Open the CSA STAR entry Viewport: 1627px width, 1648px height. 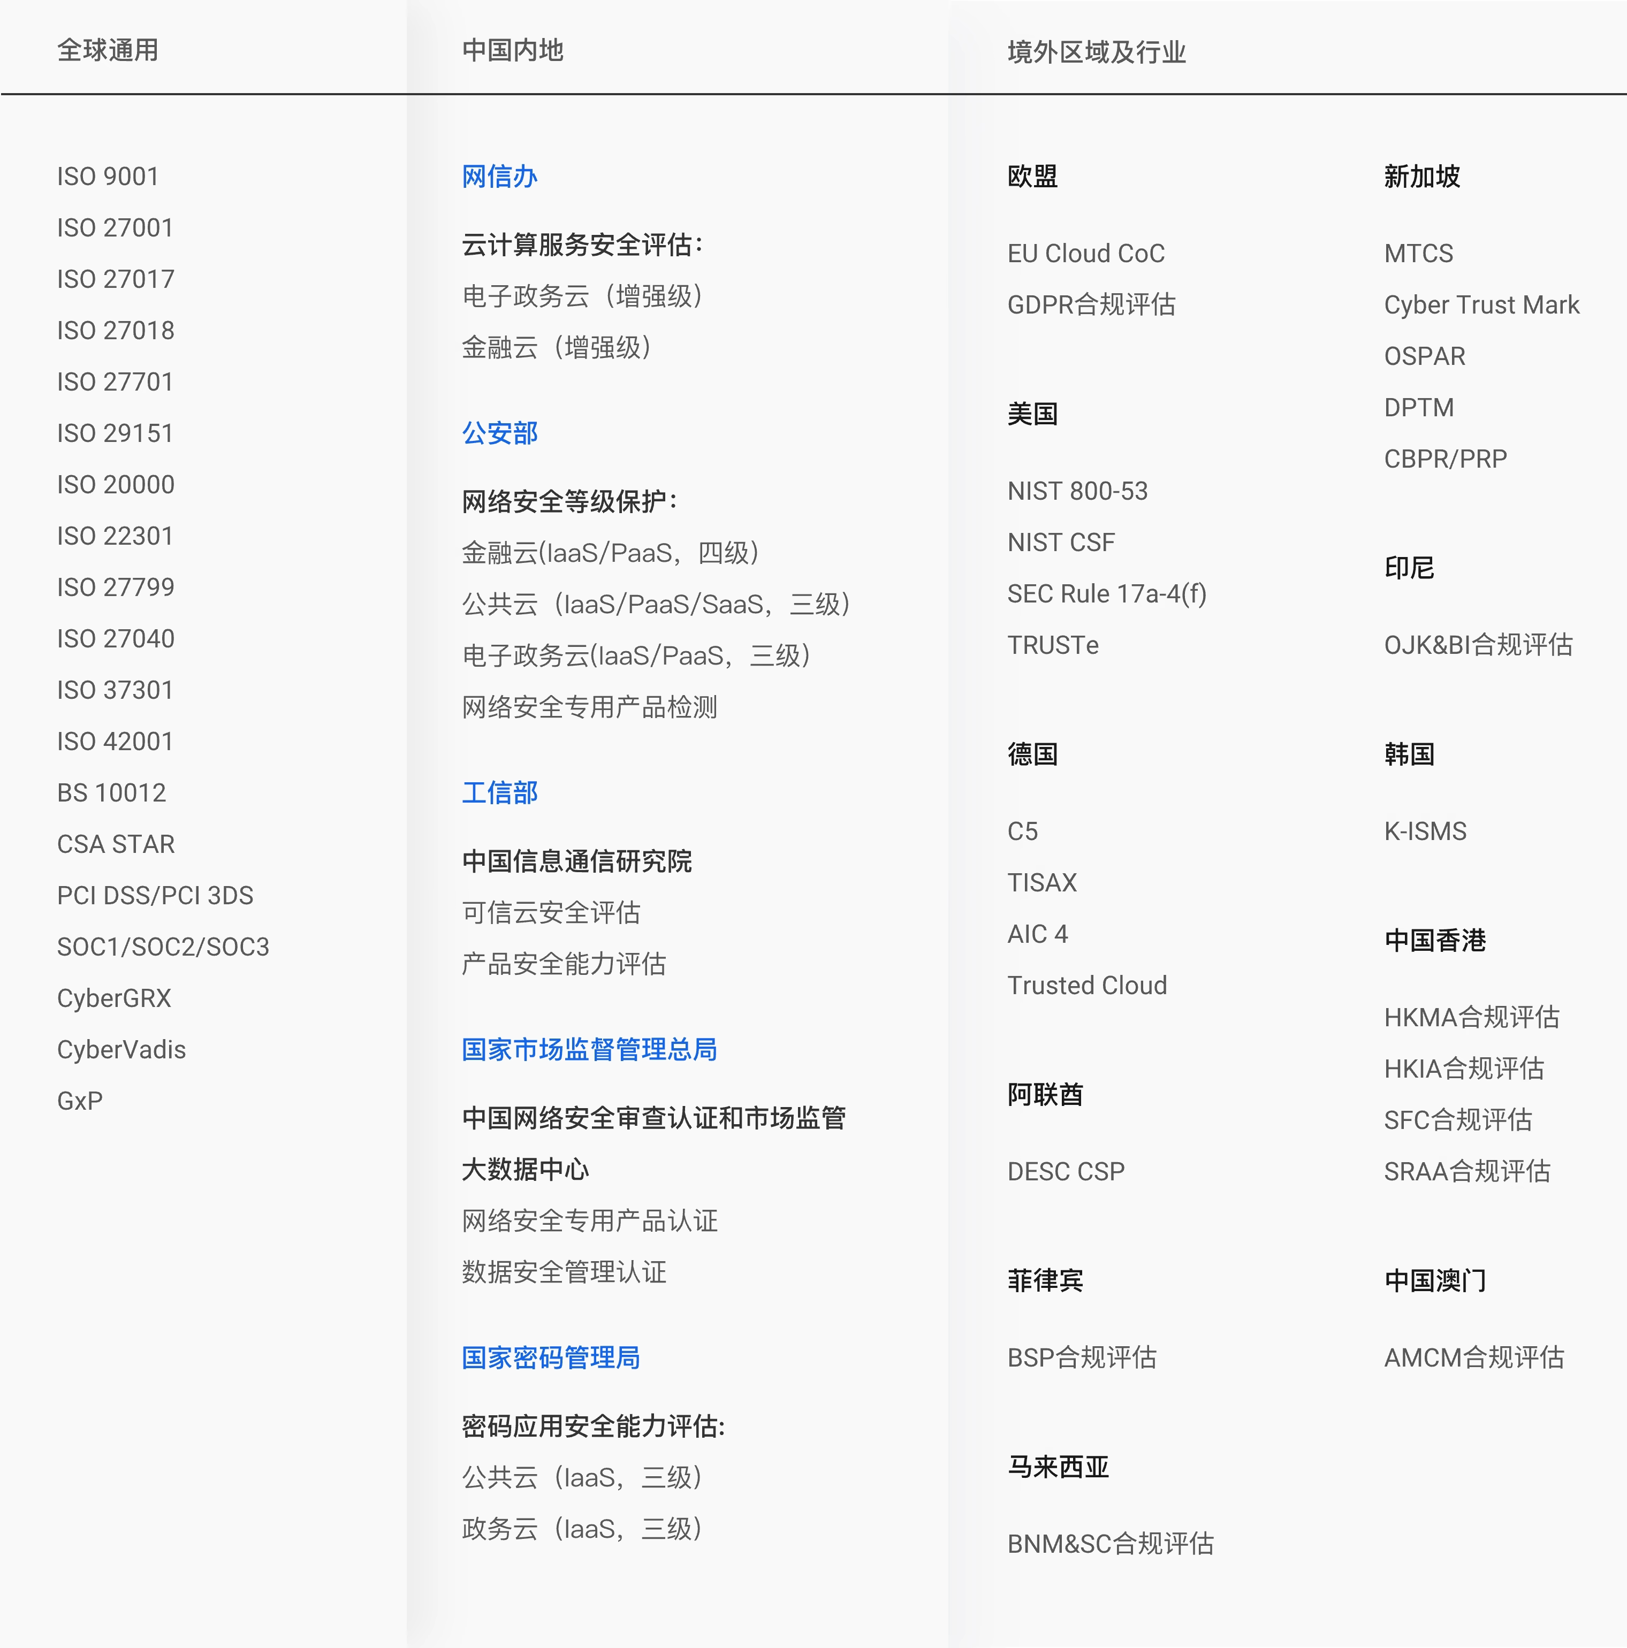tap(115, 844)
